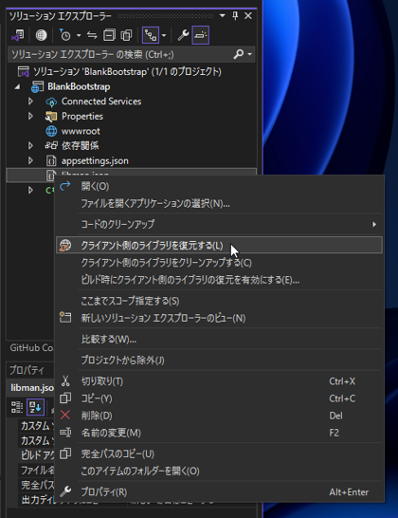Expand the C# file node below libman.json

(x=30, y=190)
